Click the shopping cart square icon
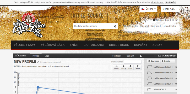The width and height of the screenshot is (190, 94). pos(154,20)
